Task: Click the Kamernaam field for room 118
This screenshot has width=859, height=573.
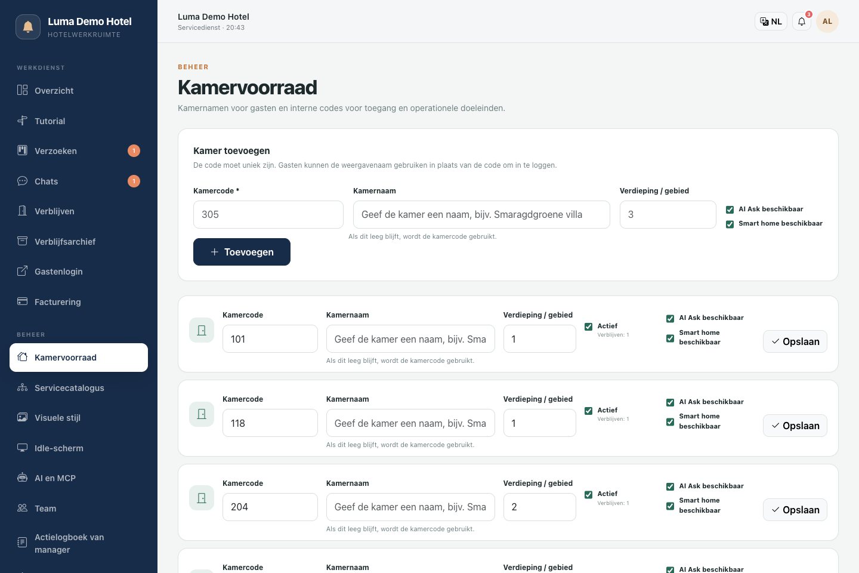Action: (x=410, y=423)
